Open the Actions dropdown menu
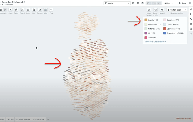193x122 pixels. (x=169, y=3)
